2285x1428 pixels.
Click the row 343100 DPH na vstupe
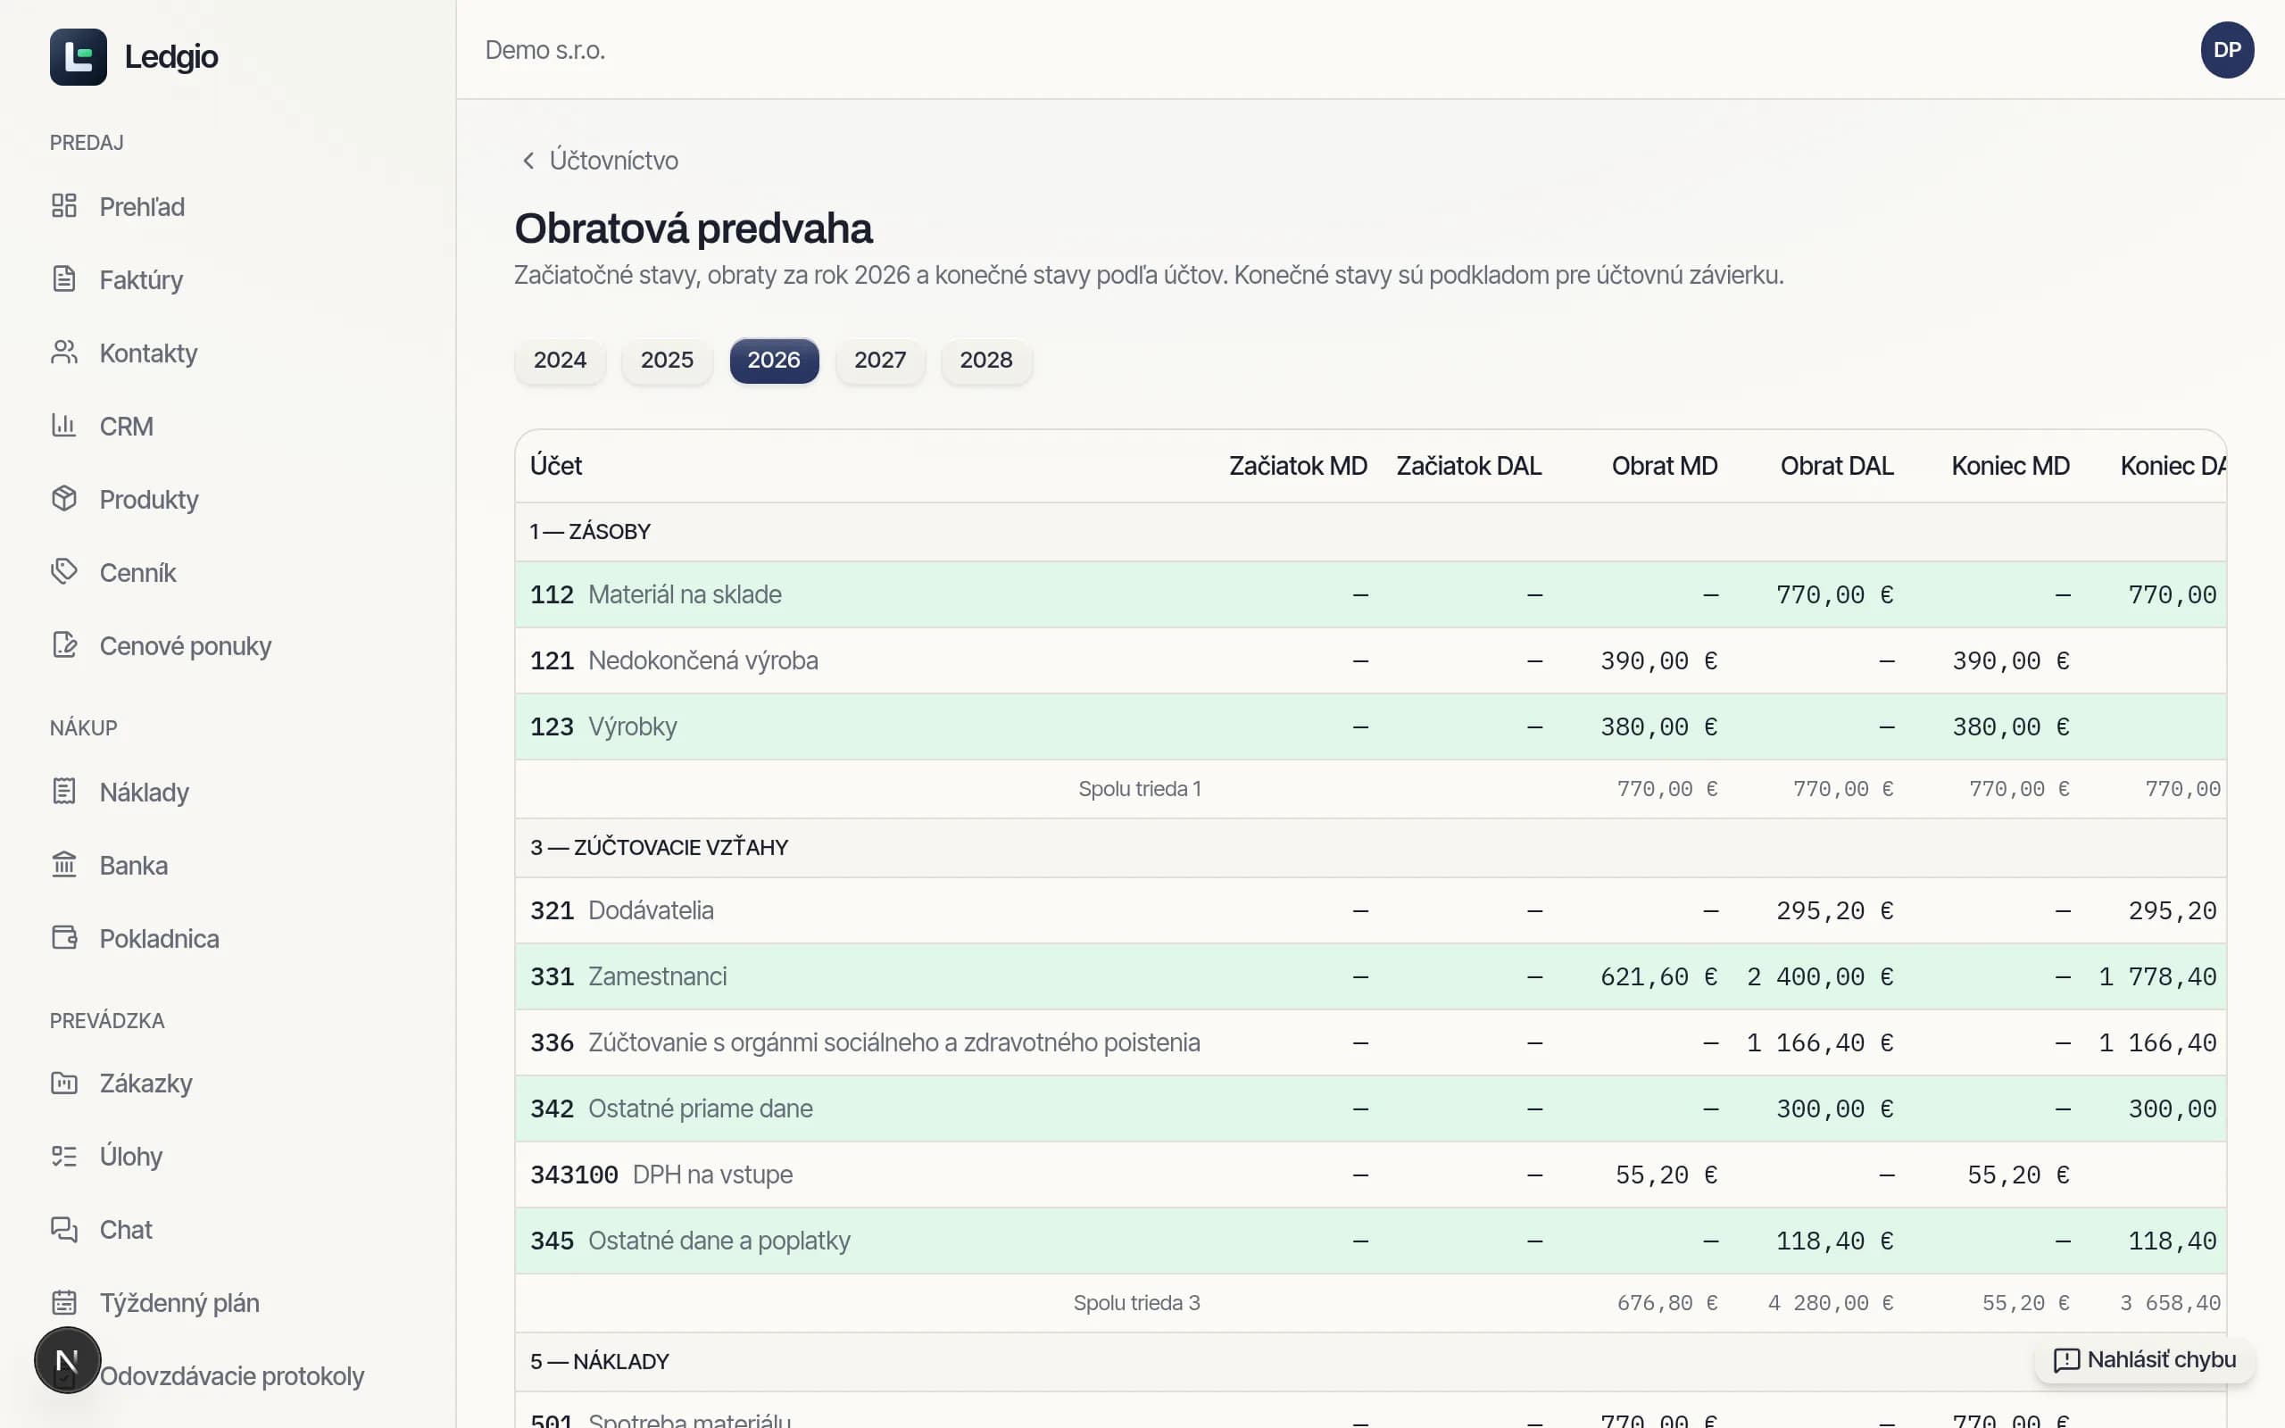click(x=1370, y=1175)
